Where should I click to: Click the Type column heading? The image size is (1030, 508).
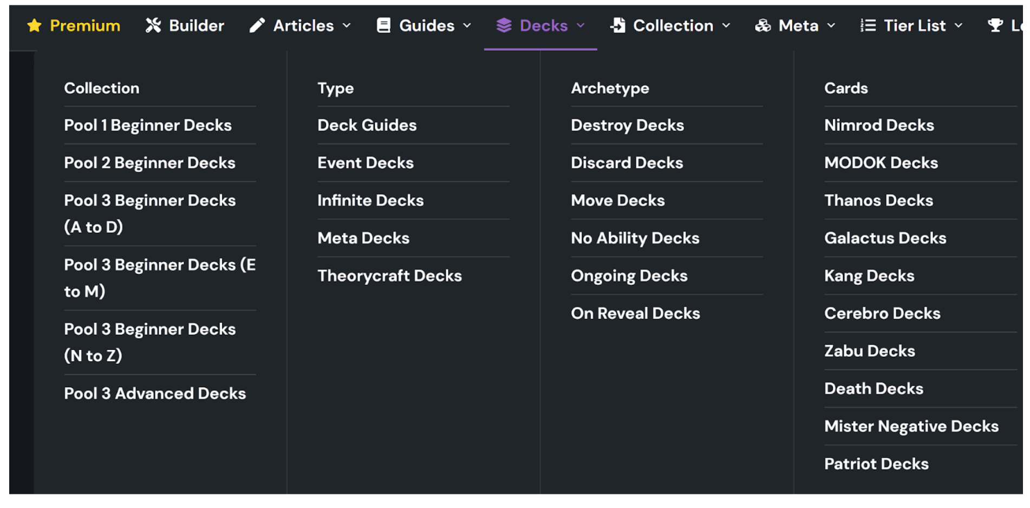tap(336, 88)
